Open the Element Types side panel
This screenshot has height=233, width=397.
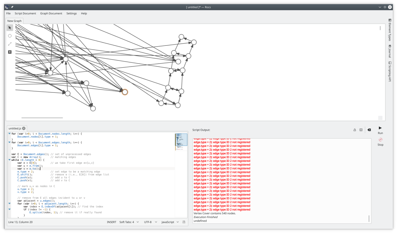[x=390, y=30]
